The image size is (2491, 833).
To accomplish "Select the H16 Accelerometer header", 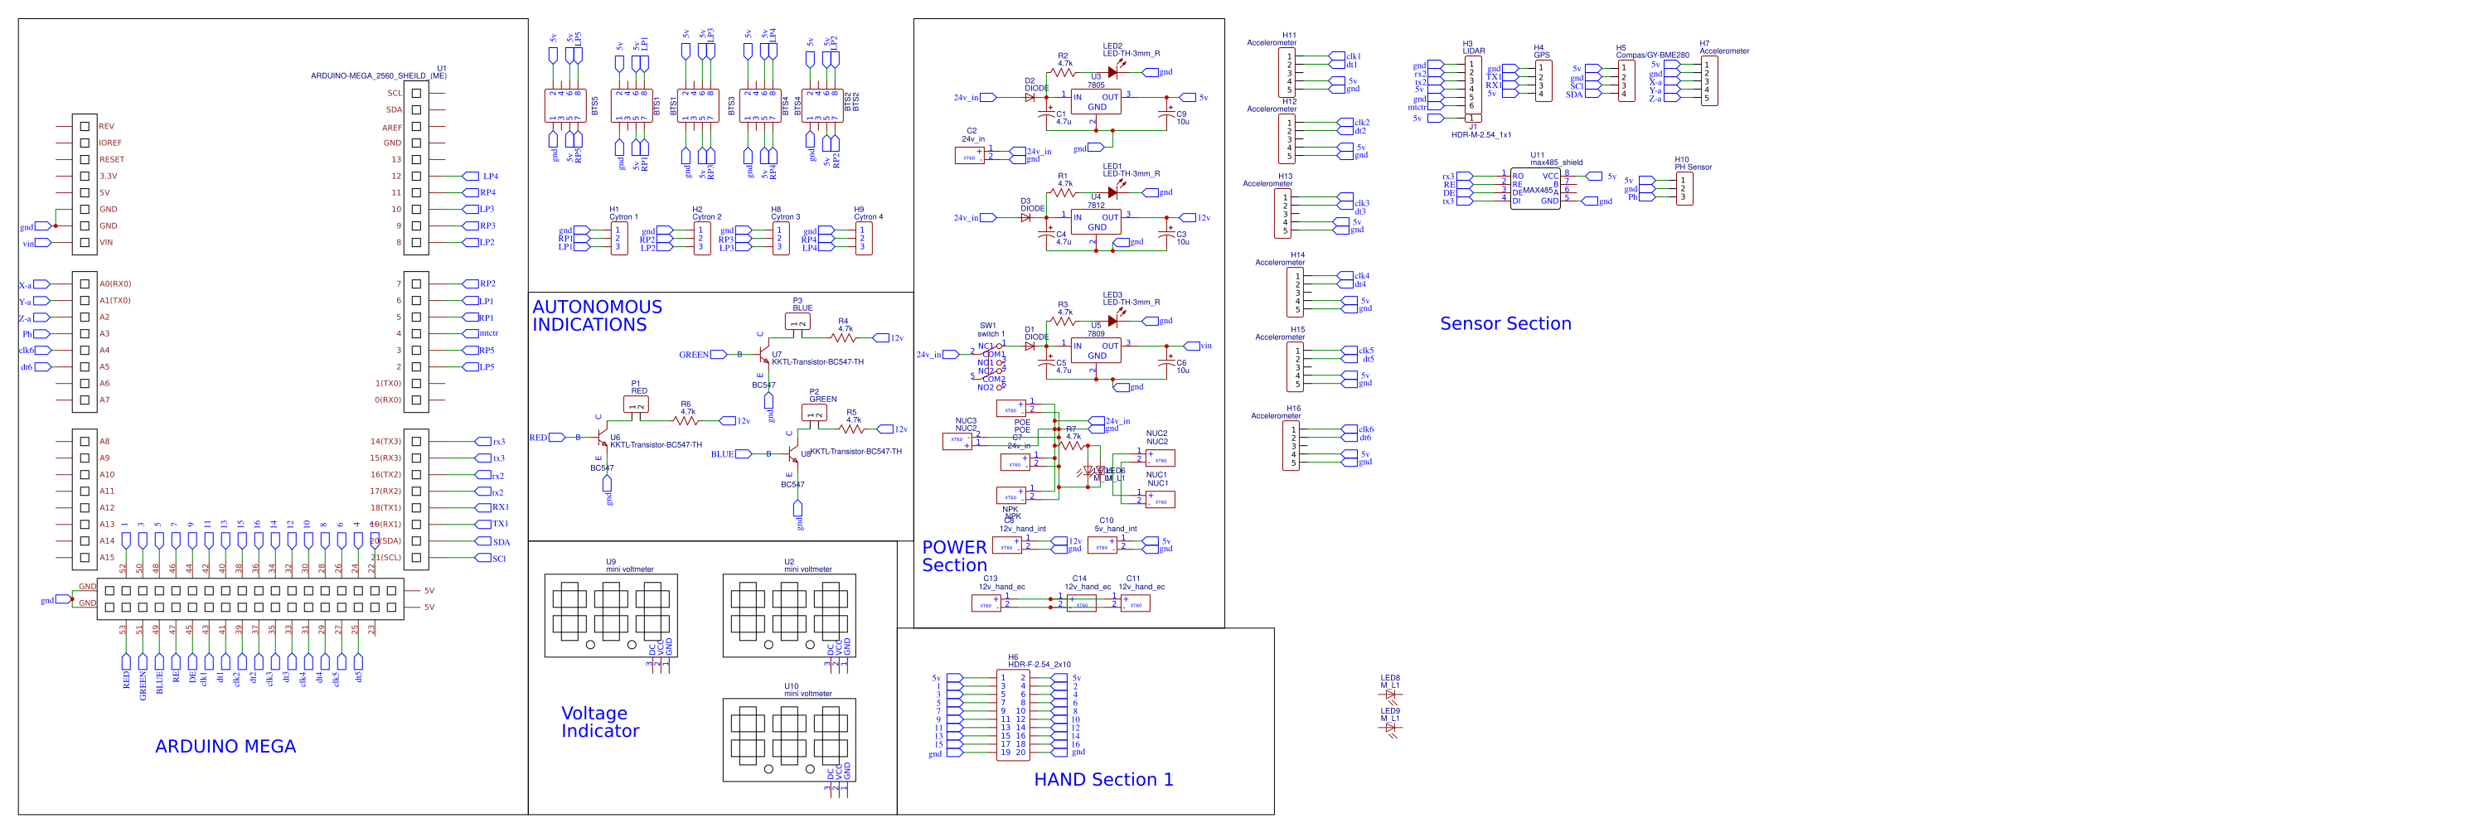I will (1292, 445).
